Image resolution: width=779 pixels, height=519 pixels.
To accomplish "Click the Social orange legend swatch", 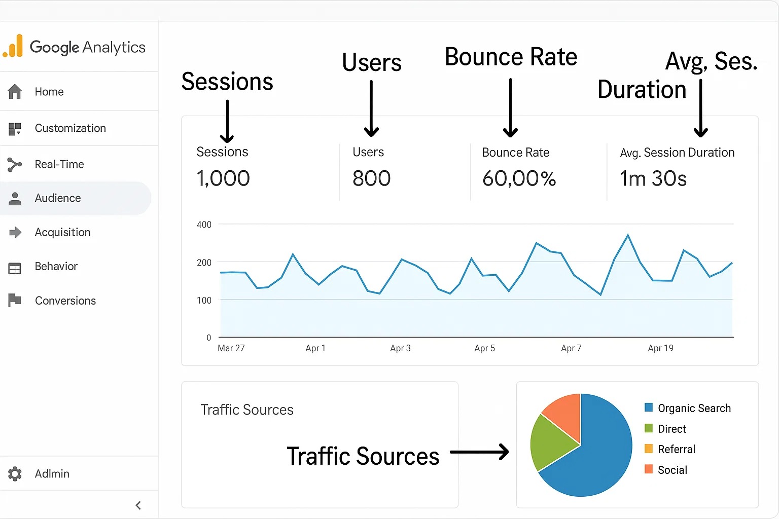I will (x=649, y=469).
